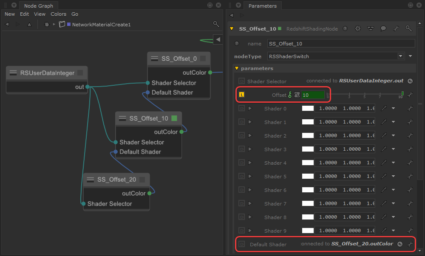Open the node comment speech bubble
The image size is (425, 256).
[383, 28]
